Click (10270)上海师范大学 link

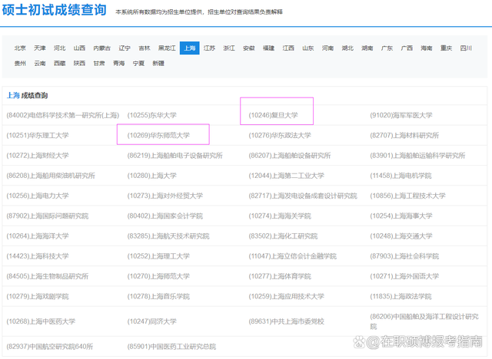coord(158,276)
